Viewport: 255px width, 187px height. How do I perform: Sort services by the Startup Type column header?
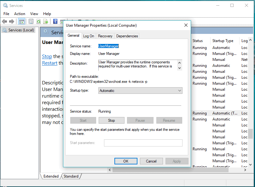tap(225, 41)
